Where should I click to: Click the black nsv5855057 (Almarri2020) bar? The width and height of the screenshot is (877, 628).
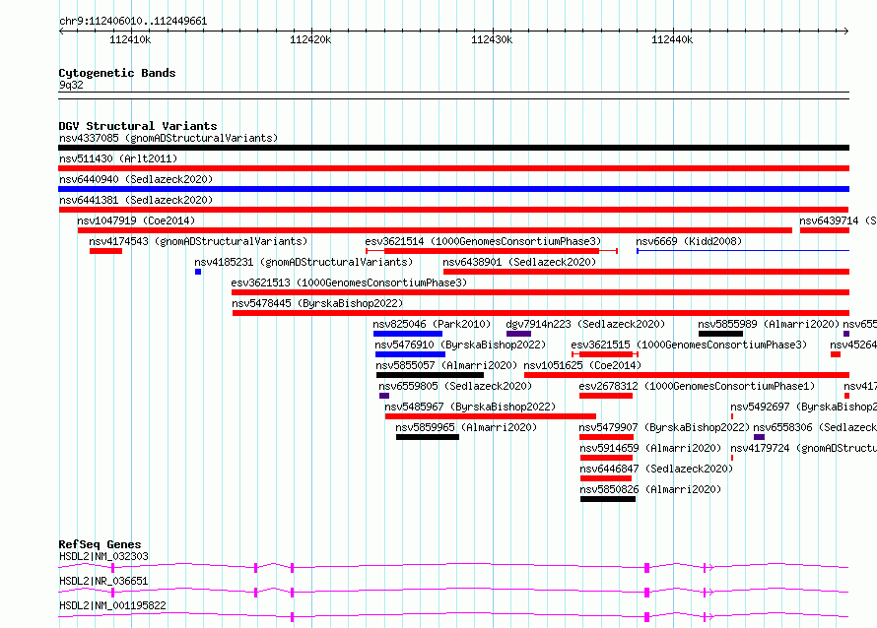click(430, 375)
